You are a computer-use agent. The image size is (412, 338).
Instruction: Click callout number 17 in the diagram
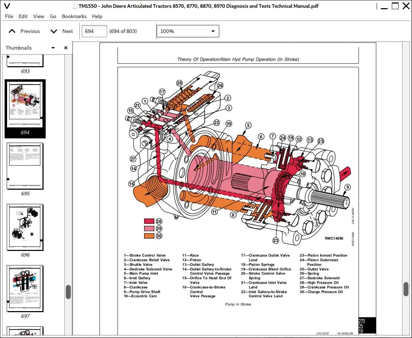(x=162, y=92)
